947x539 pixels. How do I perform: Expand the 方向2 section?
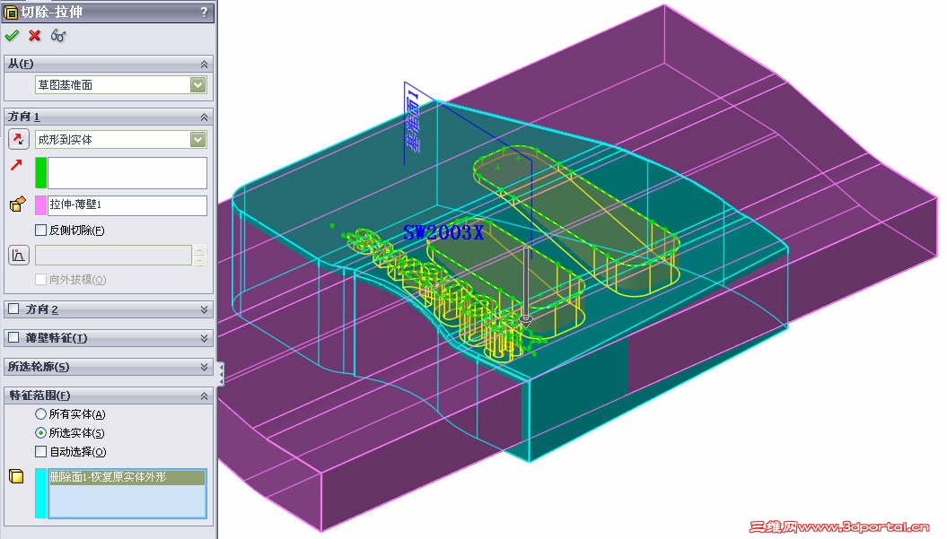204,309
